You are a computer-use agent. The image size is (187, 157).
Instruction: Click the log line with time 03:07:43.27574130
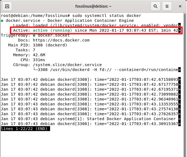(x=91, y=109)
